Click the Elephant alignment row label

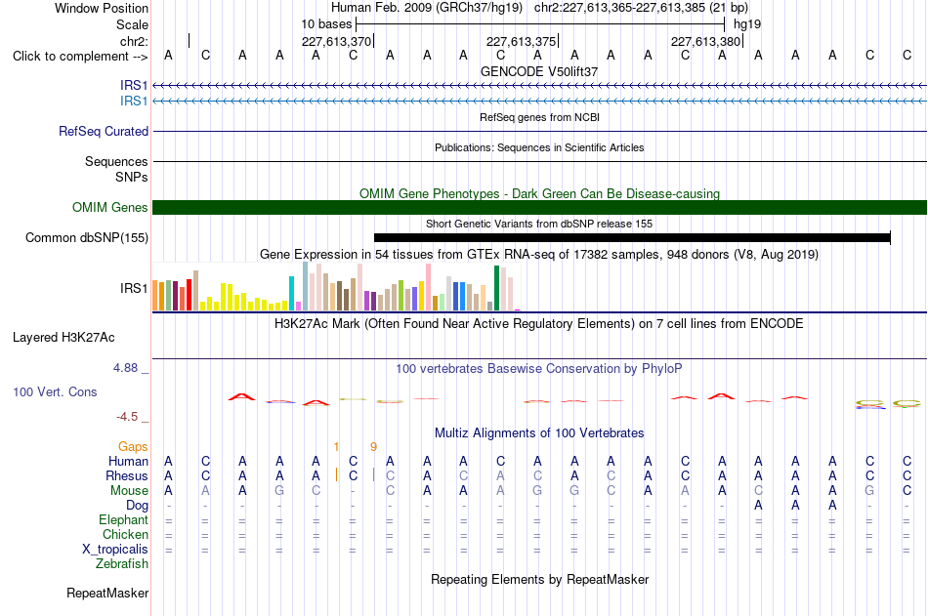coord(123,520)
